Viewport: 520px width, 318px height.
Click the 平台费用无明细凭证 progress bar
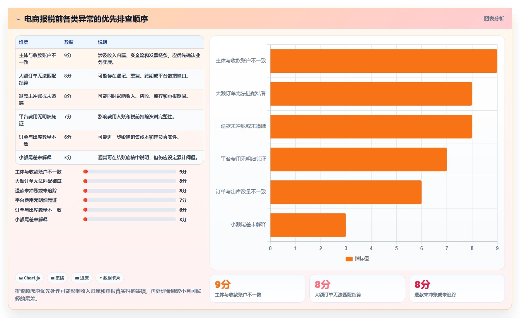[x=130, y=200]
